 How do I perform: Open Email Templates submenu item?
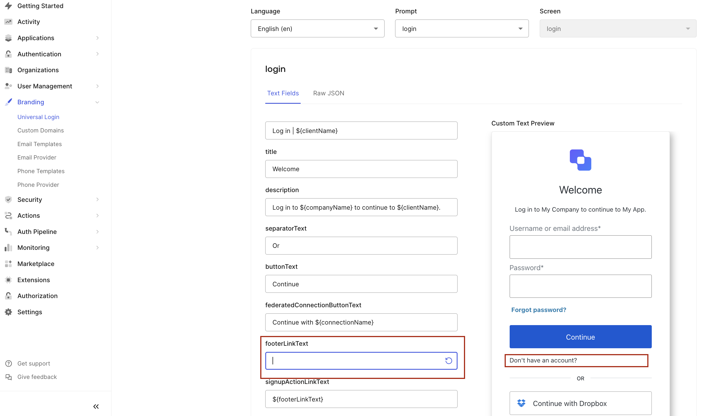pyautogui.click(x=40, y=144)
